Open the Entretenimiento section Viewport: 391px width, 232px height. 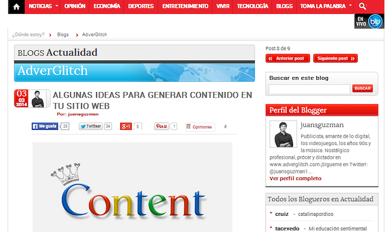point(185,6)
